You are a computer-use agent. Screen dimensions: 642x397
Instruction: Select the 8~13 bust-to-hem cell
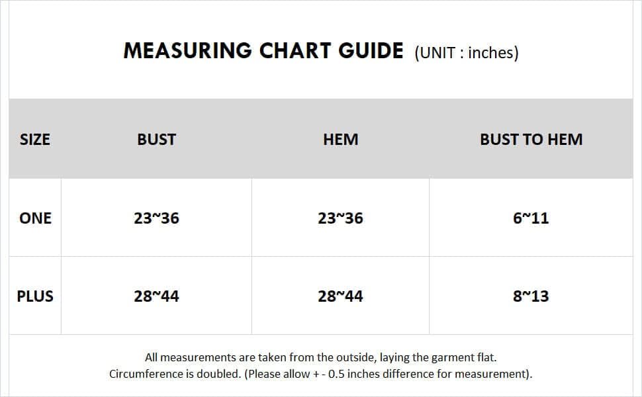531,296
